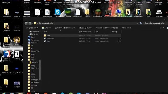Select the opengl32.dll file on desktop
This screenshot has width=168, height=94.
pyautogui.click(x=47, y=13)
